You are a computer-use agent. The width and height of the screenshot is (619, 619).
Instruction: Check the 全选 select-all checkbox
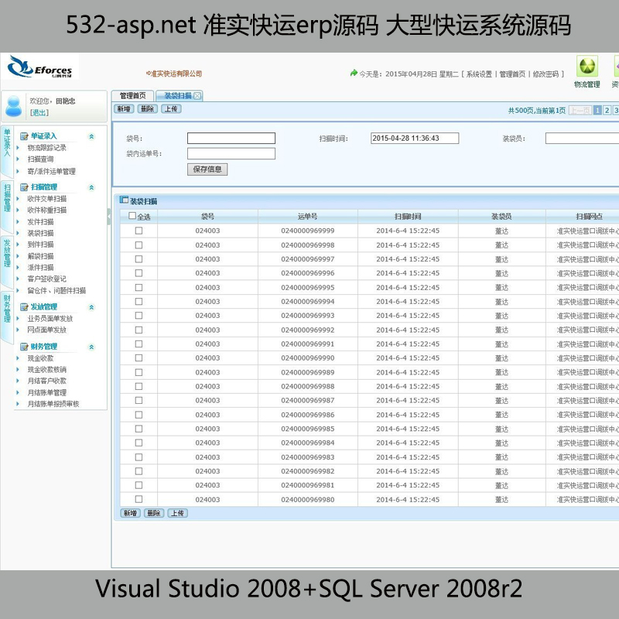pyautogui.click(x=132, y=216)
